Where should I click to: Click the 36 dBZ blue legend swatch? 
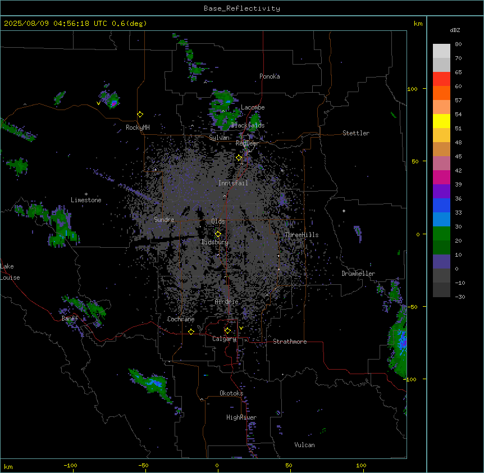[x=441, y=205]
